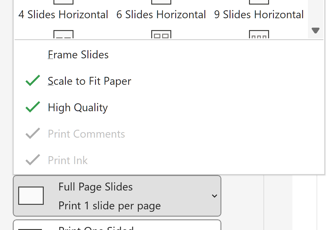Click the green checkmark beside Scale to Fit Paper
This screenshot has width=331, height=230.
(x=33, y=81)
